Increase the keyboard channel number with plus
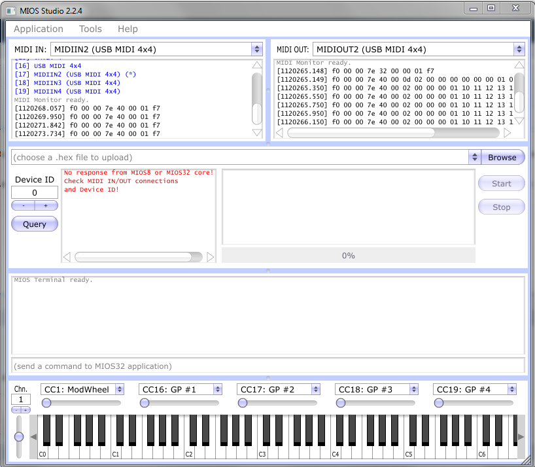The width and height of the screenshot is (535, 467). click(x=26, y=409)
